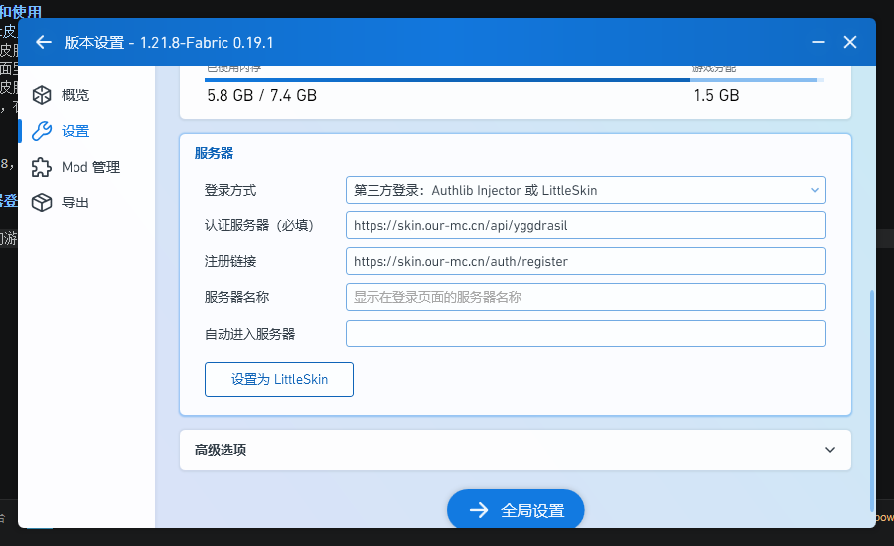Minimize the 版本设置 window
The height and width of the screenshot is (546, 894).
[819, 42]
